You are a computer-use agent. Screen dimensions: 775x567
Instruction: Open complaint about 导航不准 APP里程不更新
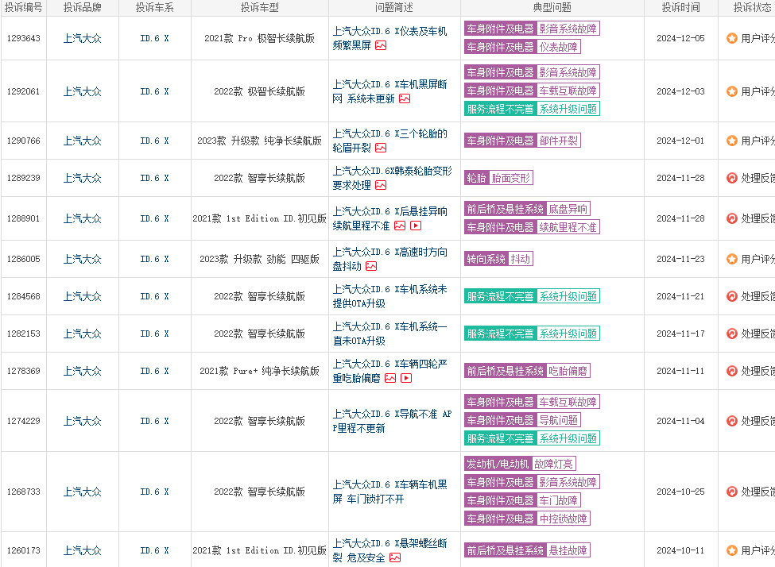coord(392,421)
